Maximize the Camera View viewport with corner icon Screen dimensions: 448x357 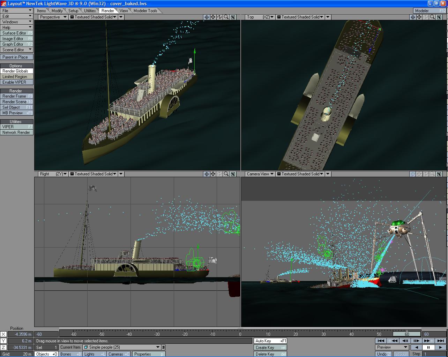439,174
